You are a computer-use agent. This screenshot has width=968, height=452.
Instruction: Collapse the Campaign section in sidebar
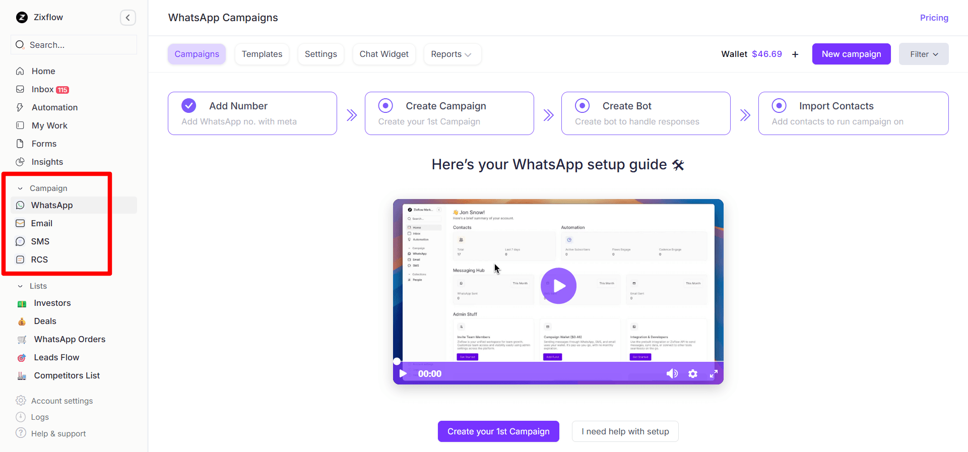[x=20, y=188]
